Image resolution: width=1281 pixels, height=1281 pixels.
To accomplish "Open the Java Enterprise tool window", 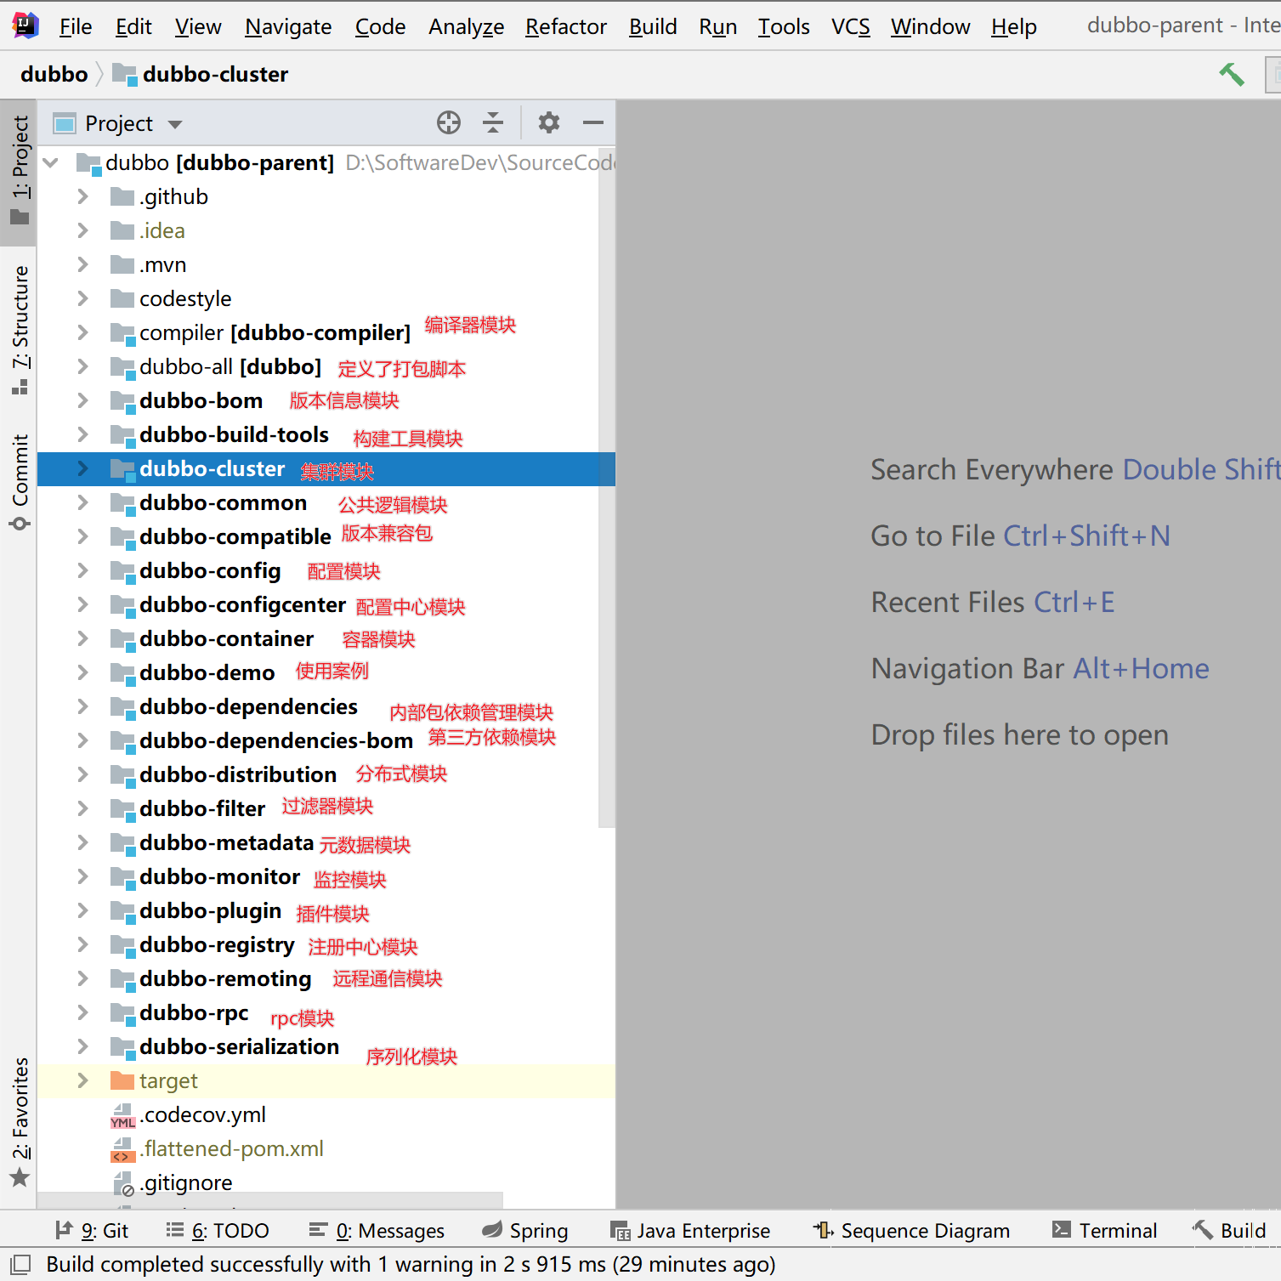I will [690, 1230].
